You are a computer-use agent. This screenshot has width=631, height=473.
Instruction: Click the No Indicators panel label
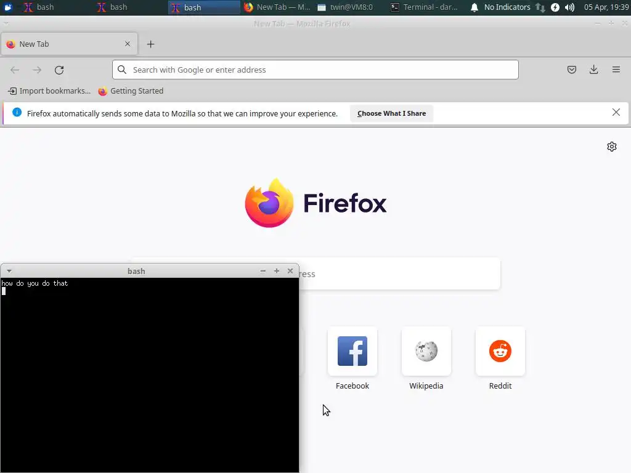point(507,7)
